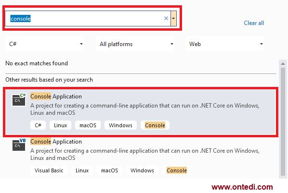288x193 pixels.
Task: Open the search history dropdown arrow
Action: 173,18
